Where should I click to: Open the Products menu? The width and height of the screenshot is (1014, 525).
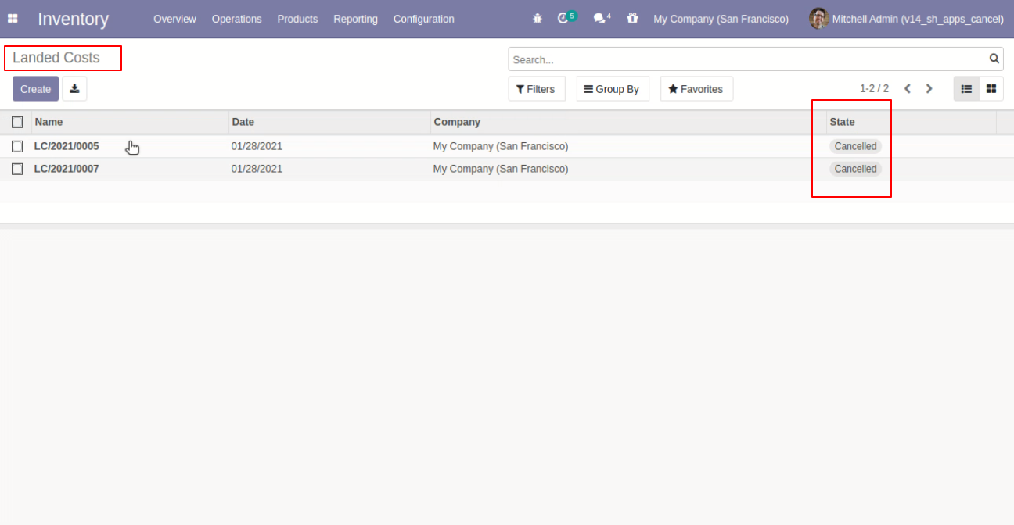pyautogui.click(x=297, y=19)
